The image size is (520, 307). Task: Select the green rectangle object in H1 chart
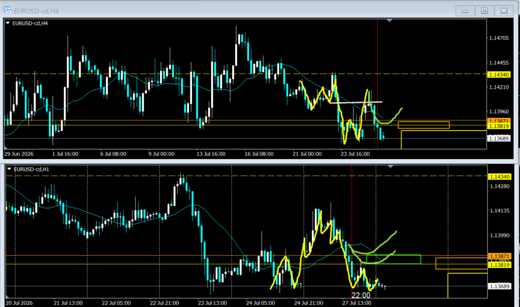pyautogui.click(x=394, y=259)
